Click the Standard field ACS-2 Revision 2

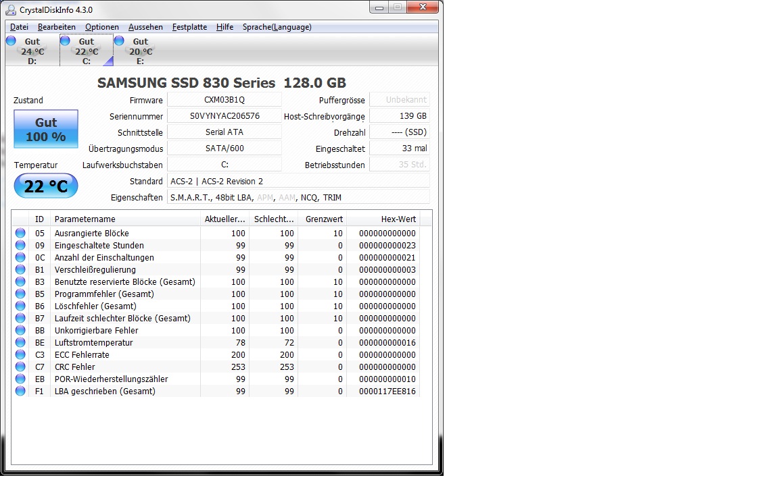tap(299, 181)
